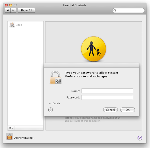150x148 pixels.
Task: Click the lock icon at bottom left
Action: 10,137
